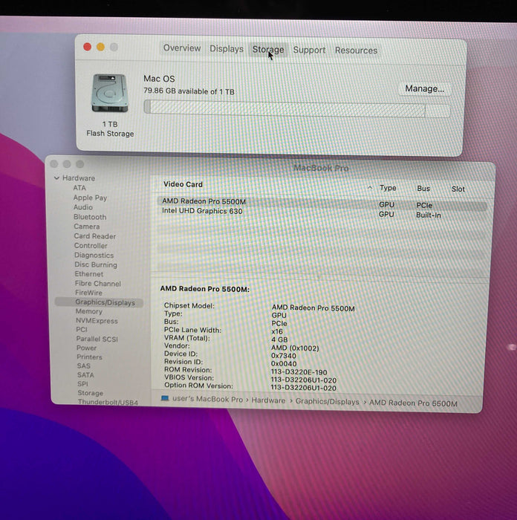This screenshot has height=520, width=517.
Task: Select the Graphics/Displays sidebar item
Action: pos(99,302)
